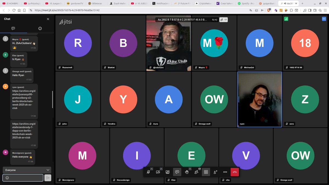Click the Elzz 'hi Ryan' chat message
Screen dimensions: 329x185
click(x=19, y=59)
